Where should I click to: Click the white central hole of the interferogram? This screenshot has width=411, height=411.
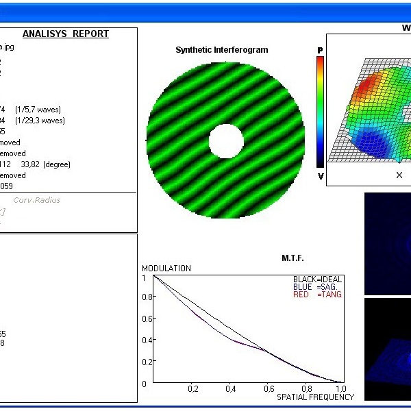click(x=225, y=141)
